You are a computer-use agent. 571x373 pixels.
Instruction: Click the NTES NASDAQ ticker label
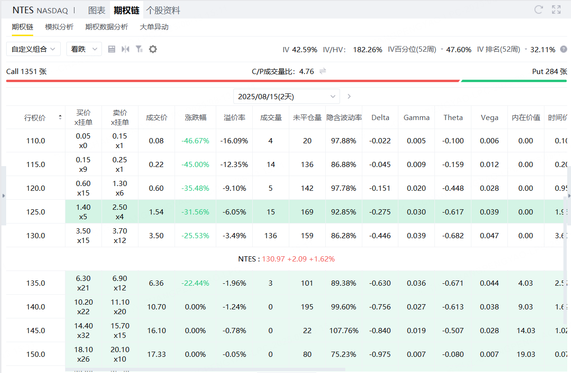(40, 10)
